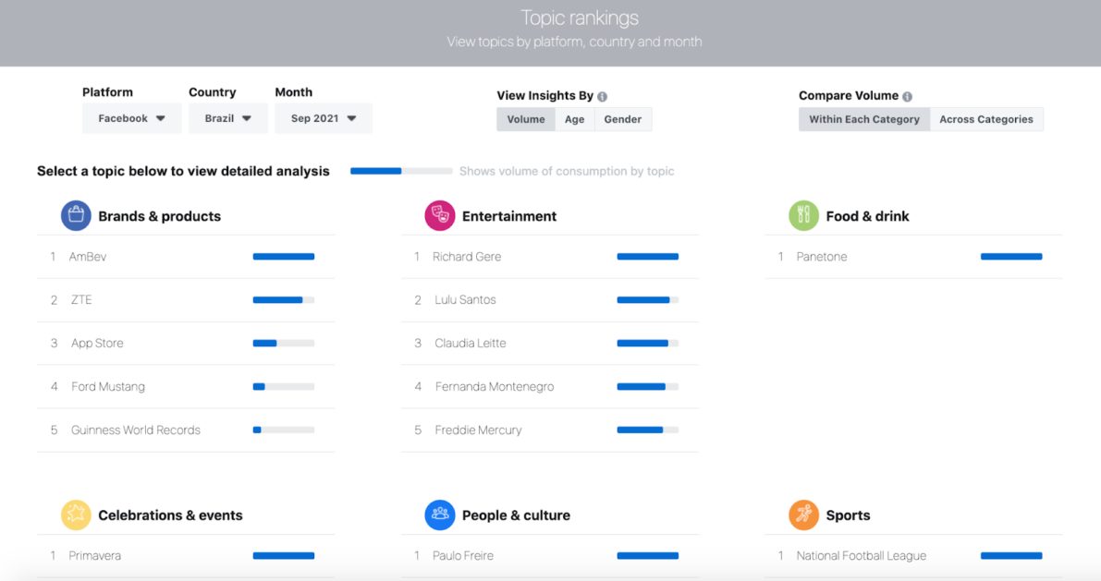Click the Celebrations & events star icon
The width and height of the screenshot is (1101, 581).
coord(76,515)
